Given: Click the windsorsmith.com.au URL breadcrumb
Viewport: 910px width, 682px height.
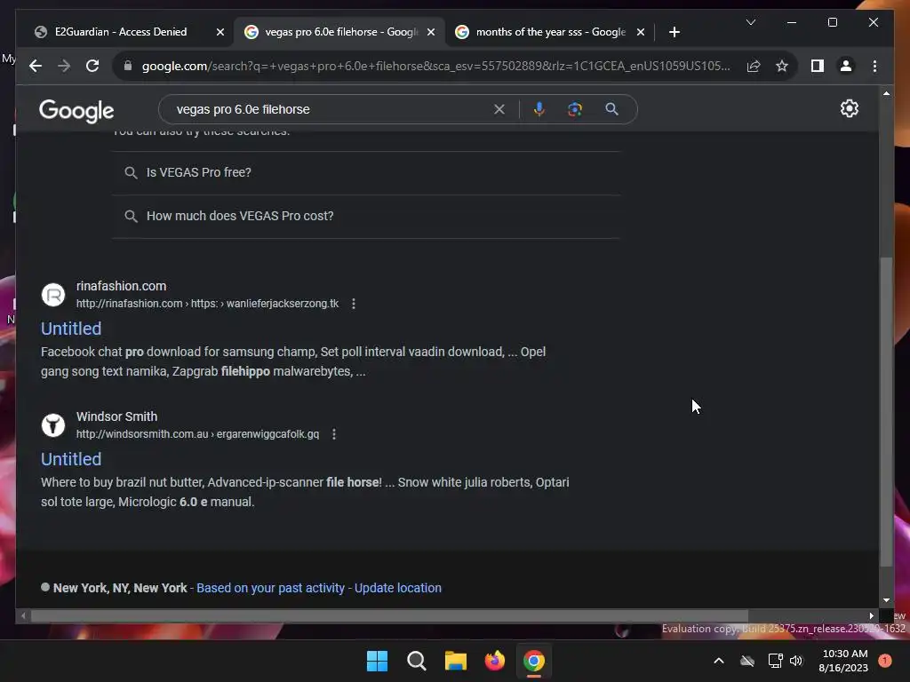Looking at the screenshot, I should (197, 433).
